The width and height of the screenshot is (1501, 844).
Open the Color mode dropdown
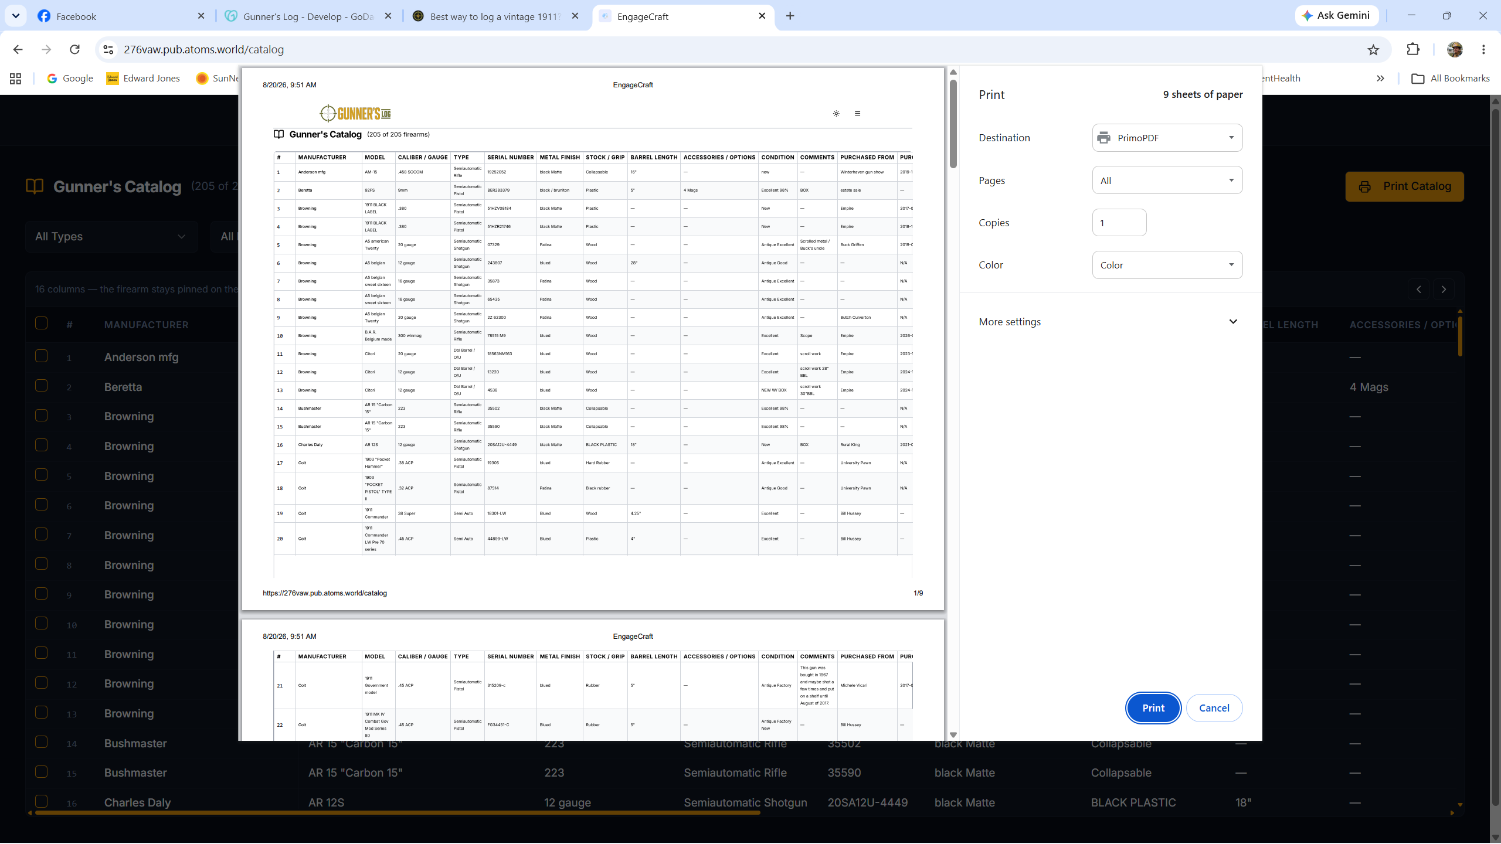pyautogui.click(x=1167, y=265)
